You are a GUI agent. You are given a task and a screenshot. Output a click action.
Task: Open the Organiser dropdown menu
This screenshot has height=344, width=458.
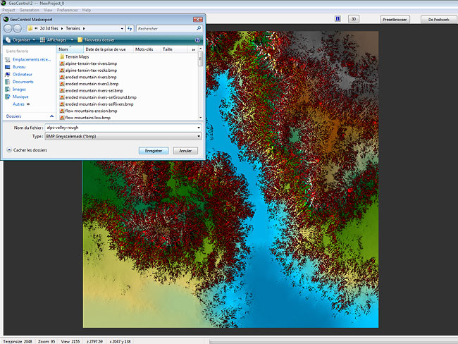point(20,39)
